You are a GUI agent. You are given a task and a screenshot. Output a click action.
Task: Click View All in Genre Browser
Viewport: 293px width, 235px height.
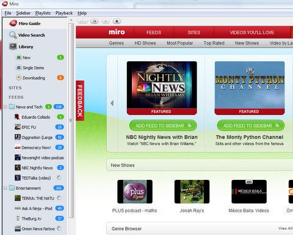pos(286,228)
